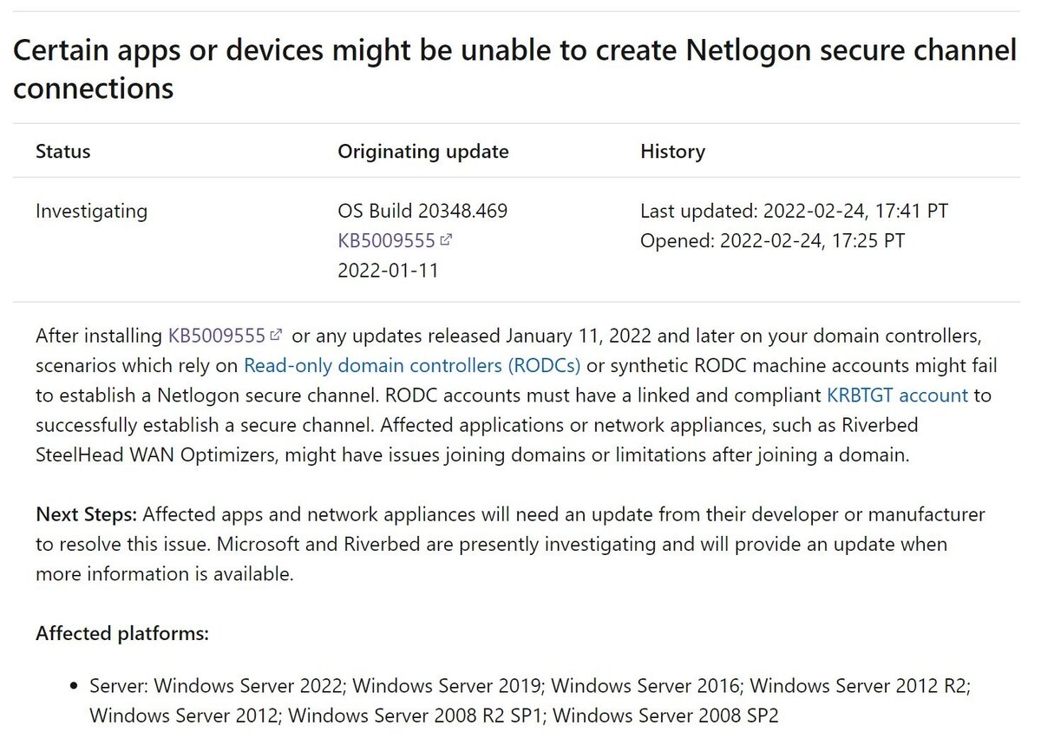
Task: Click the OS Build 20348.469 text
Action: pos(422,211)
